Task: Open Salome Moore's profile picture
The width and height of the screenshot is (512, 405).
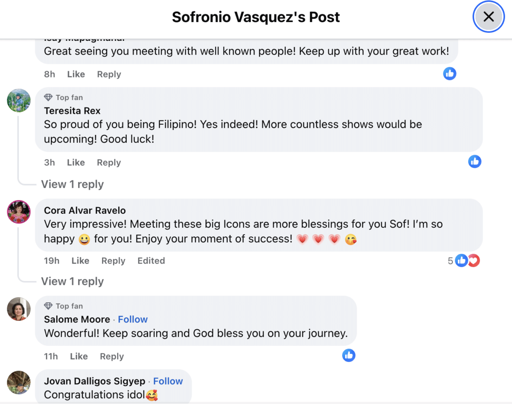Action: (19, 309)
